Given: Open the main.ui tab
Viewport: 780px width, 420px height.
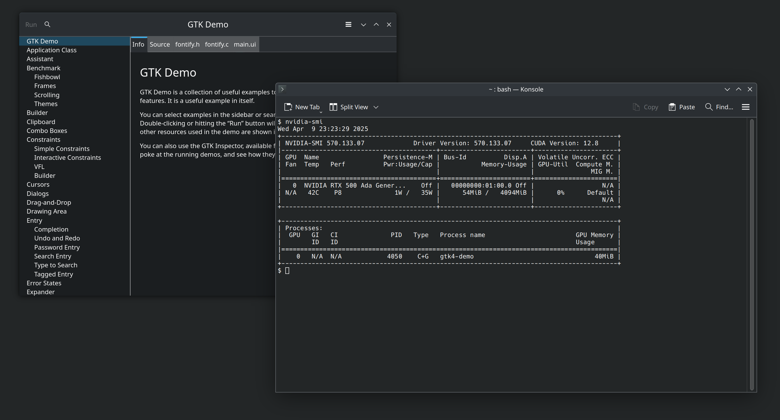Looking at the screenshot, I should [245, 45].
